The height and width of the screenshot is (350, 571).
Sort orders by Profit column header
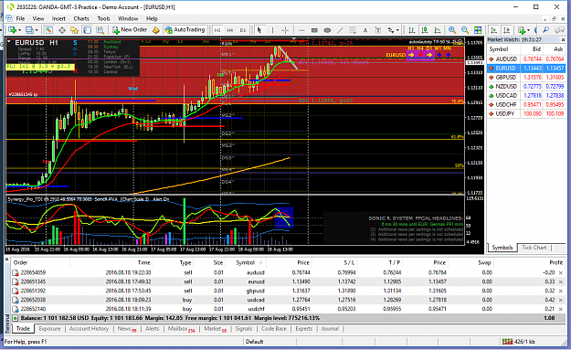pos(555,262)
